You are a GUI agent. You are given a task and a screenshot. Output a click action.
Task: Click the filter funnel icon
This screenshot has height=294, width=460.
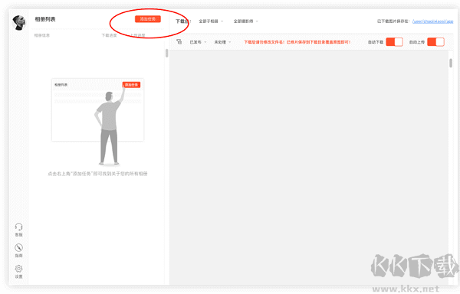tap(179, 42)
